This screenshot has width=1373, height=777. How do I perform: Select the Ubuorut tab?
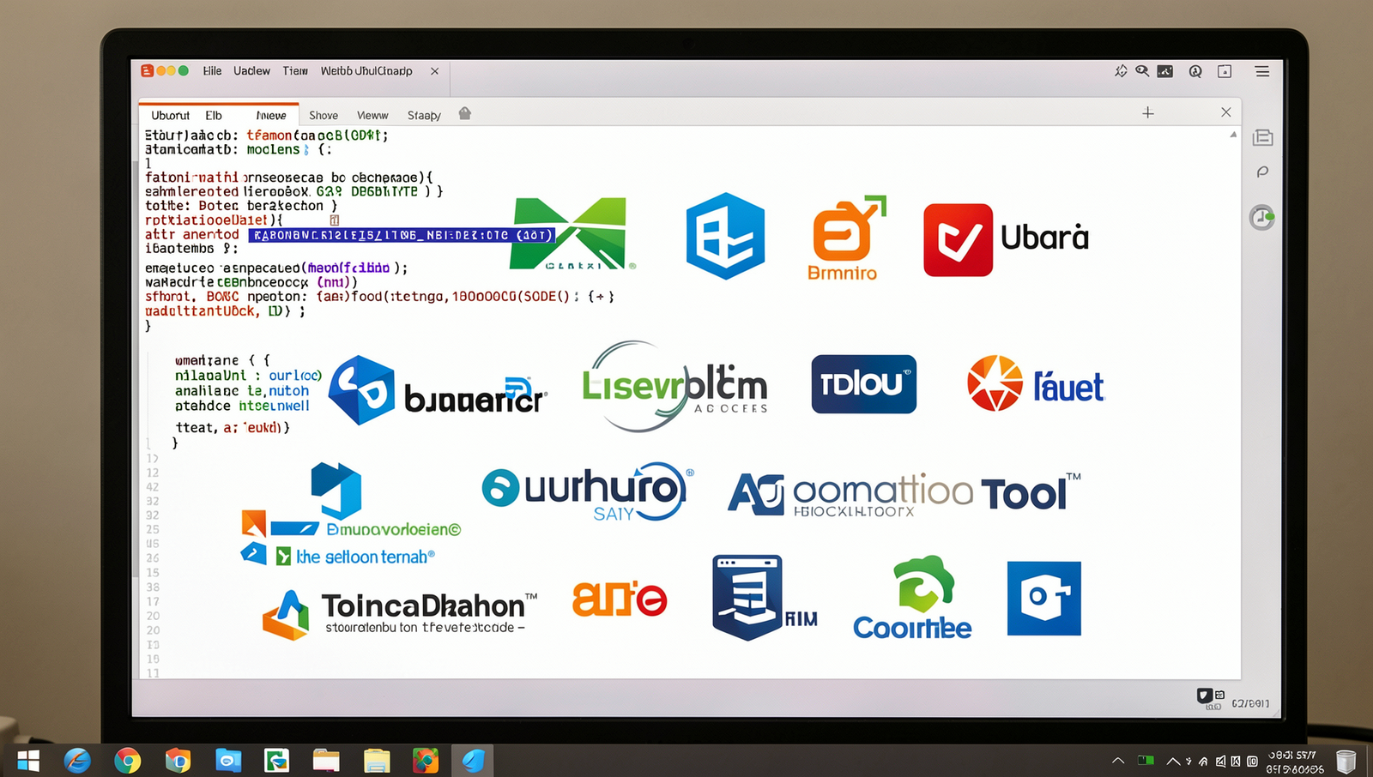click(x=170, y=115)
